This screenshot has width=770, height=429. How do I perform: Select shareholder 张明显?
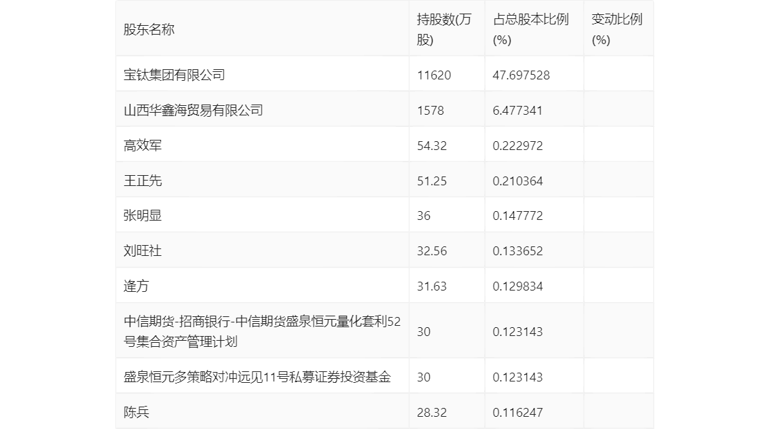(143, 215)
